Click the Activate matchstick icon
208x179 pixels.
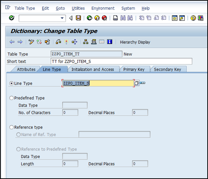[66, 42]
